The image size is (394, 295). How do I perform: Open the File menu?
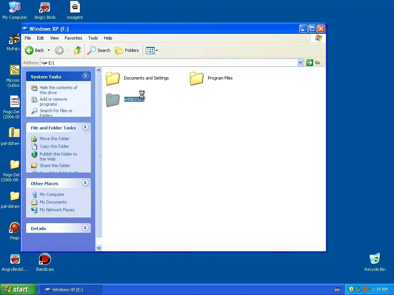click(x=28, y=38)
